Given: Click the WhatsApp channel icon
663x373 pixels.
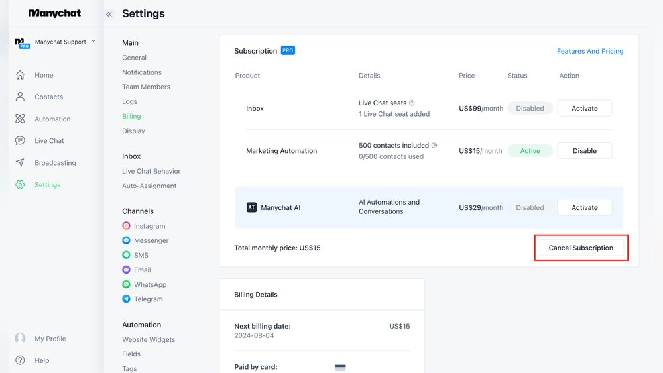Looking at the screenshot, I should click(126, 284).
